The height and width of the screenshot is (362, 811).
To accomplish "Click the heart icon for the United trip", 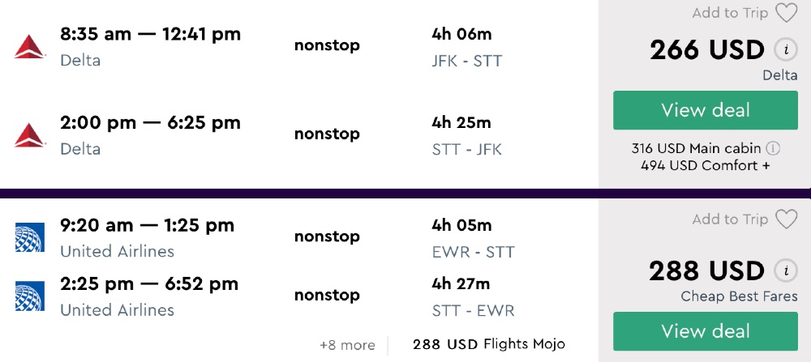I will (786, 219).
